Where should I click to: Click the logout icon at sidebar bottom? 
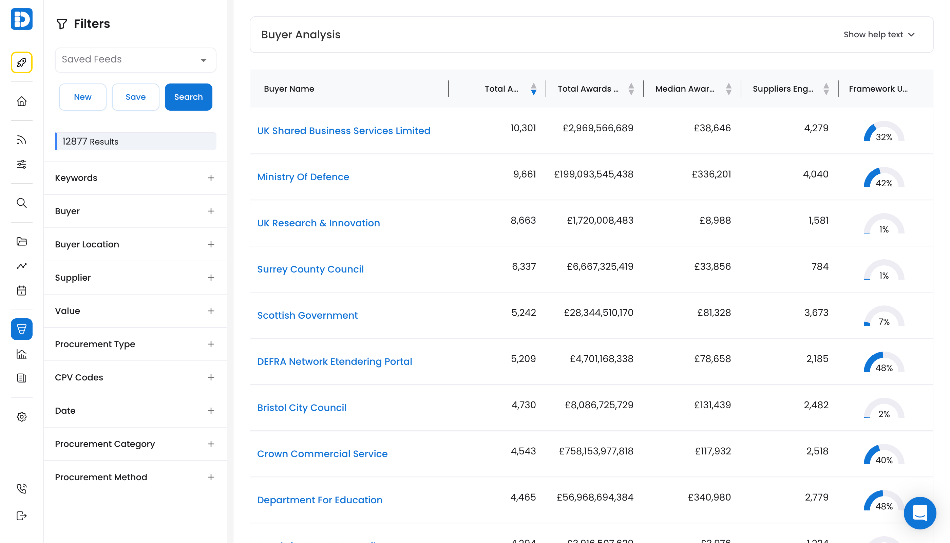(22, 516)
